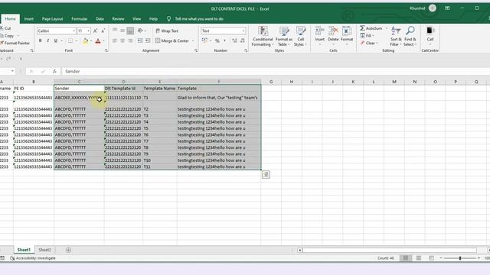Align text left icon
490x275 pixels.
tap(115, 40)
